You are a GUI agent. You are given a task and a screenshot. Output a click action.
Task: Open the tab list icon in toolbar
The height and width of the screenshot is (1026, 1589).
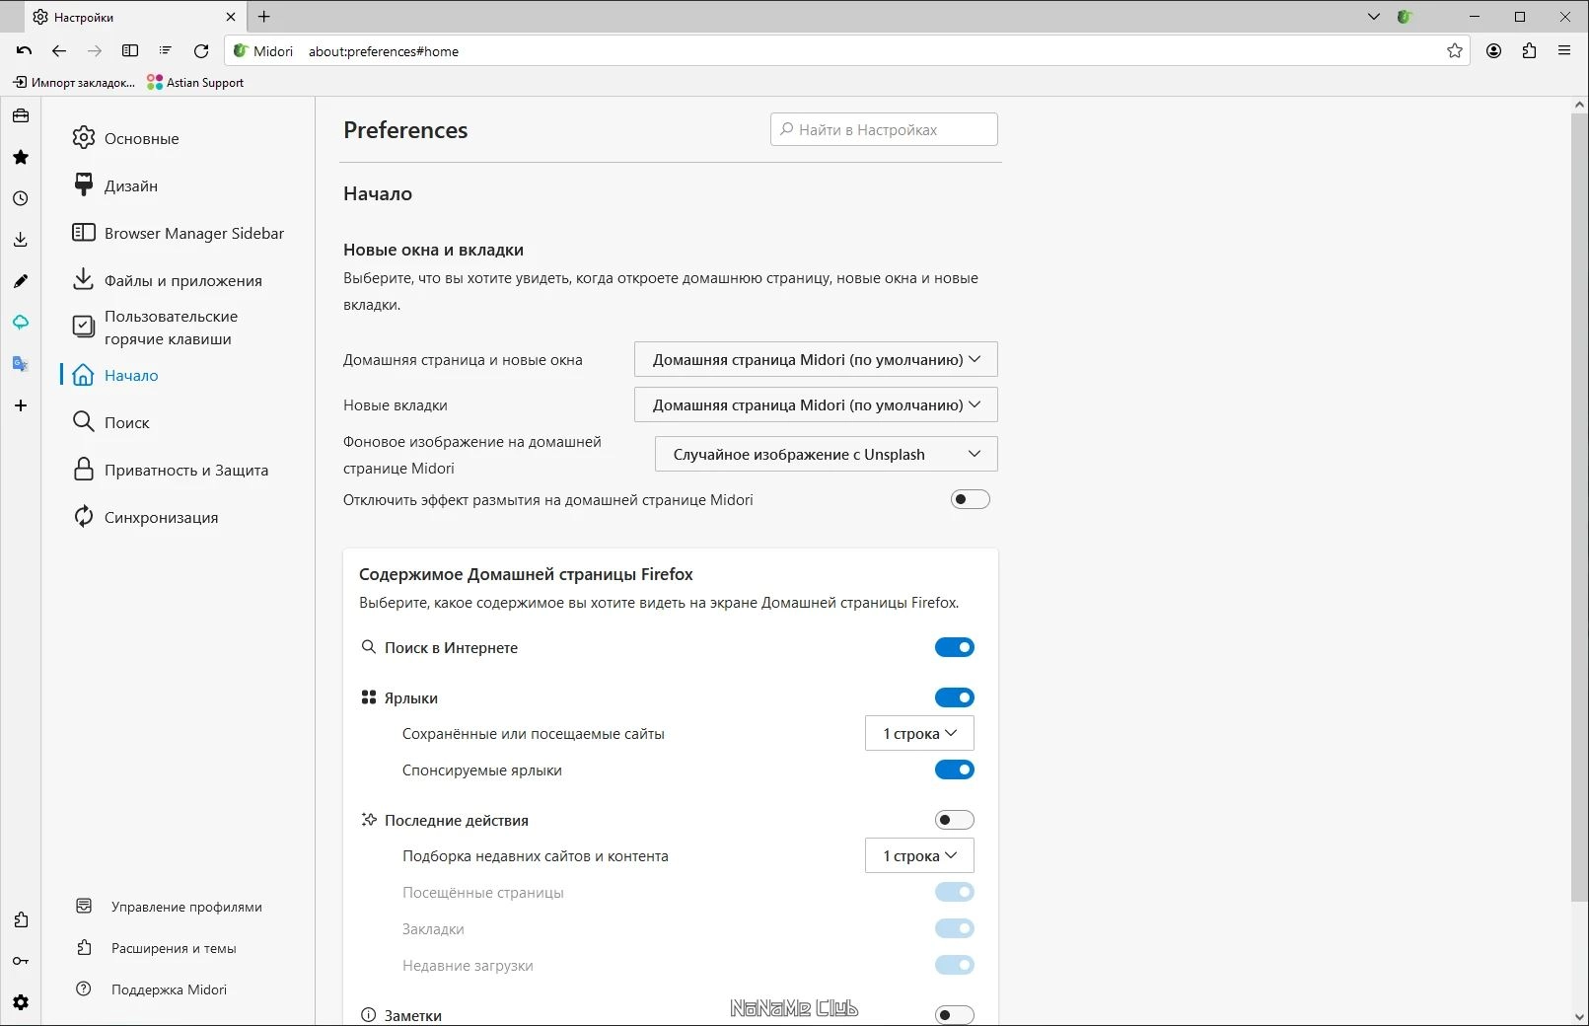[166, 50]
